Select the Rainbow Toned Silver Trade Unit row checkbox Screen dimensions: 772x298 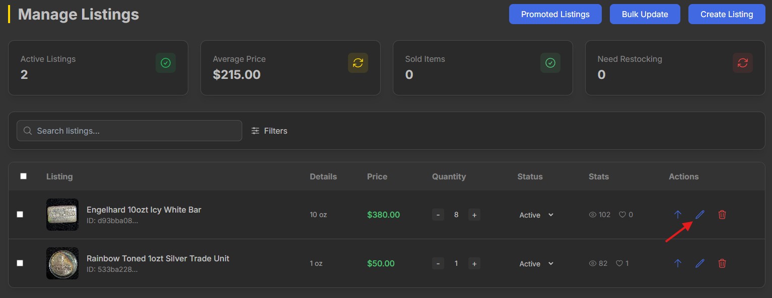click(x=20, y=263)
